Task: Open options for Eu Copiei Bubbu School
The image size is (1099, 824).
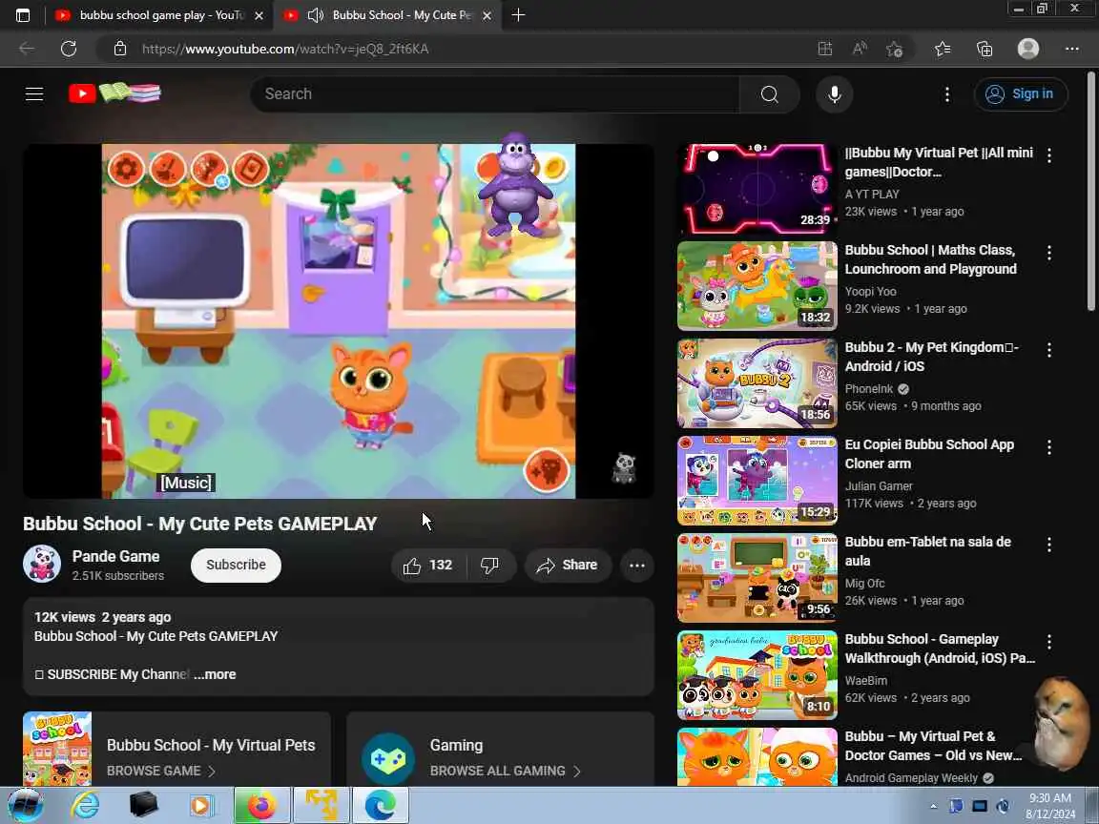Action: (x=1049, y=447)
